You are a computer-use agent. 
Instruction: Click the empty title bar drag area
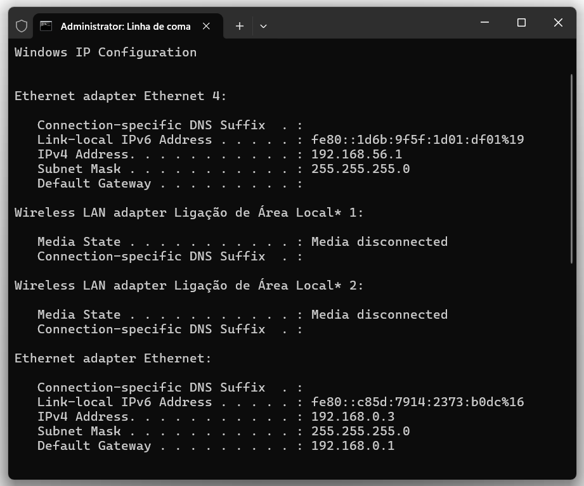pyautogui.click(x=368, y=24)
